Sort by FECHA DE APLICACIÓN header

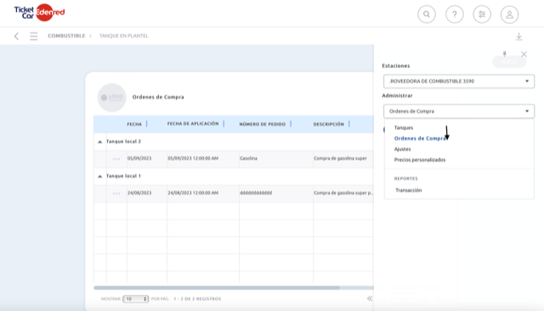coord(193,124)
